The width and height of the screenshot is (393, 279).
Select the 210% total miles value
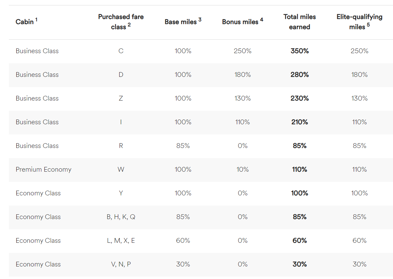click(x=299, y=122)
